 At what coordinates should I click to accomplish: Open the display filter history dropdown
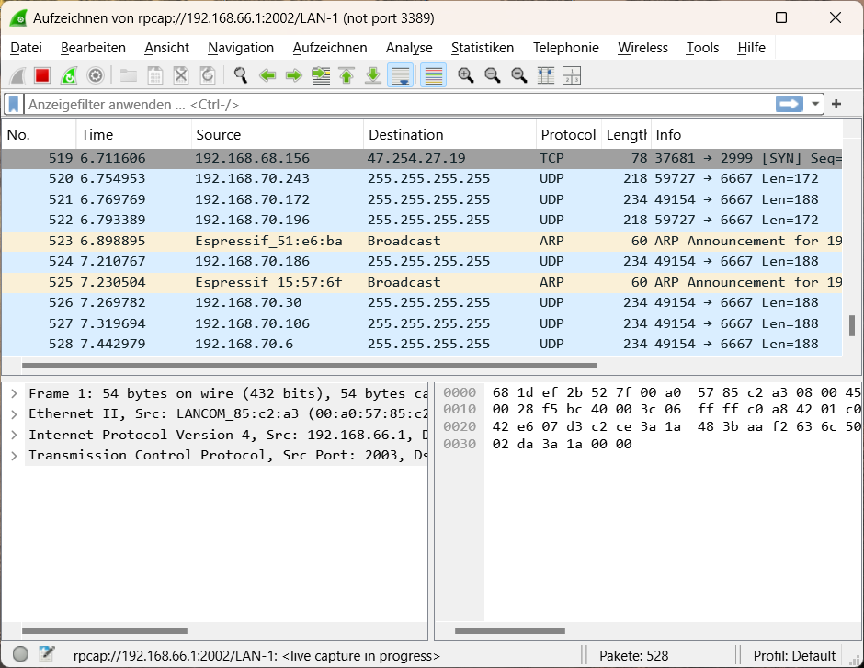[814, 103]
